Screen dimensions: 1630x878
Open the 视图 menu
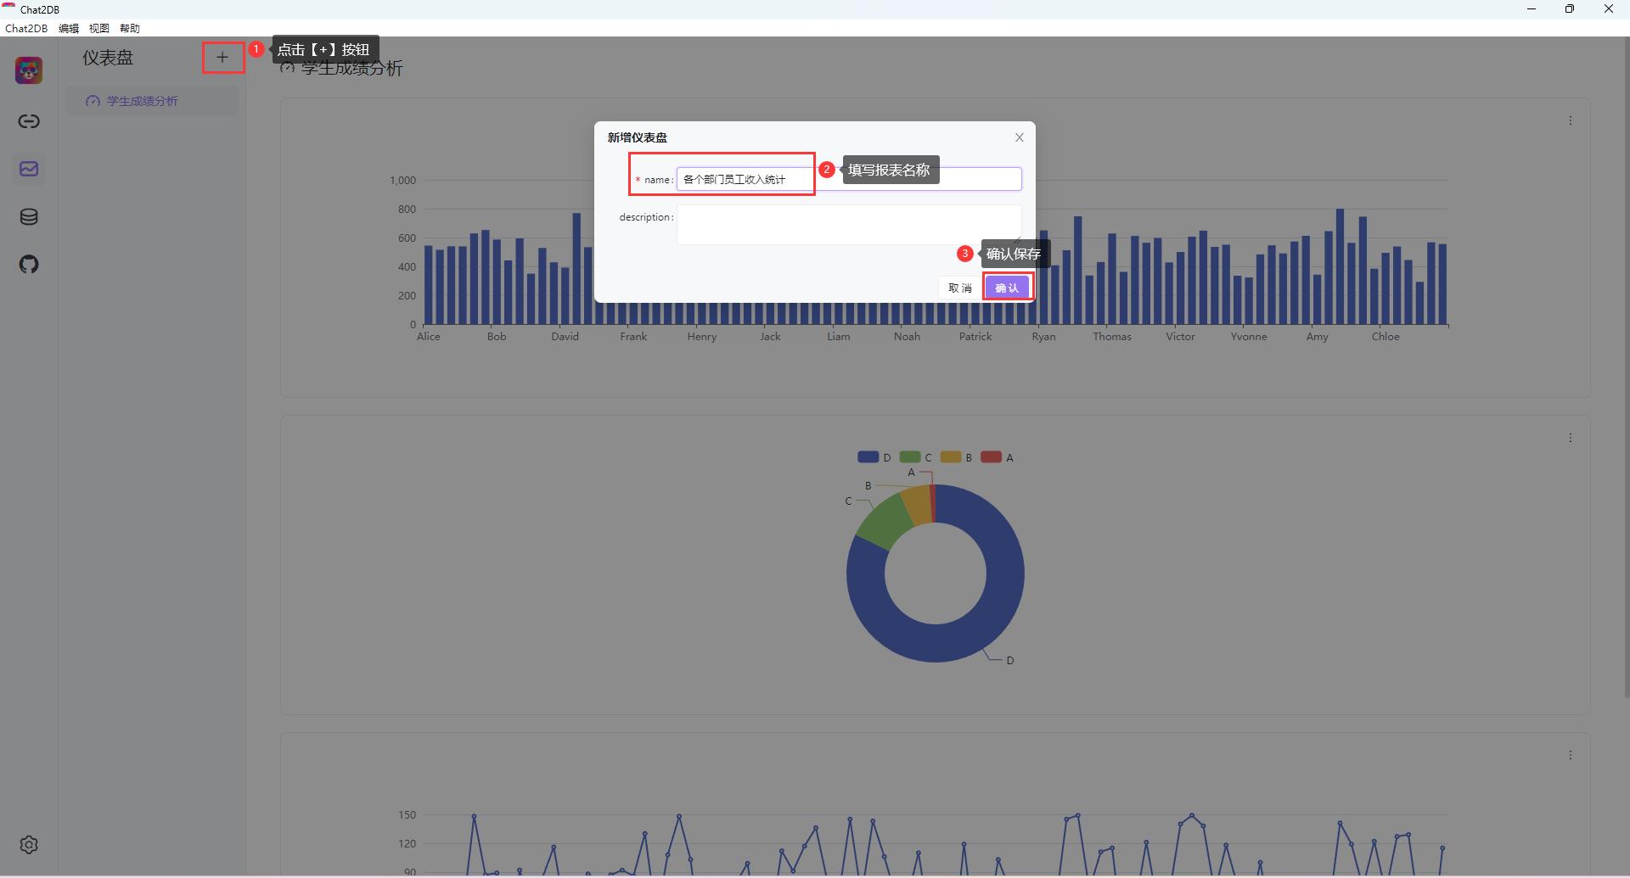[99, 28]
